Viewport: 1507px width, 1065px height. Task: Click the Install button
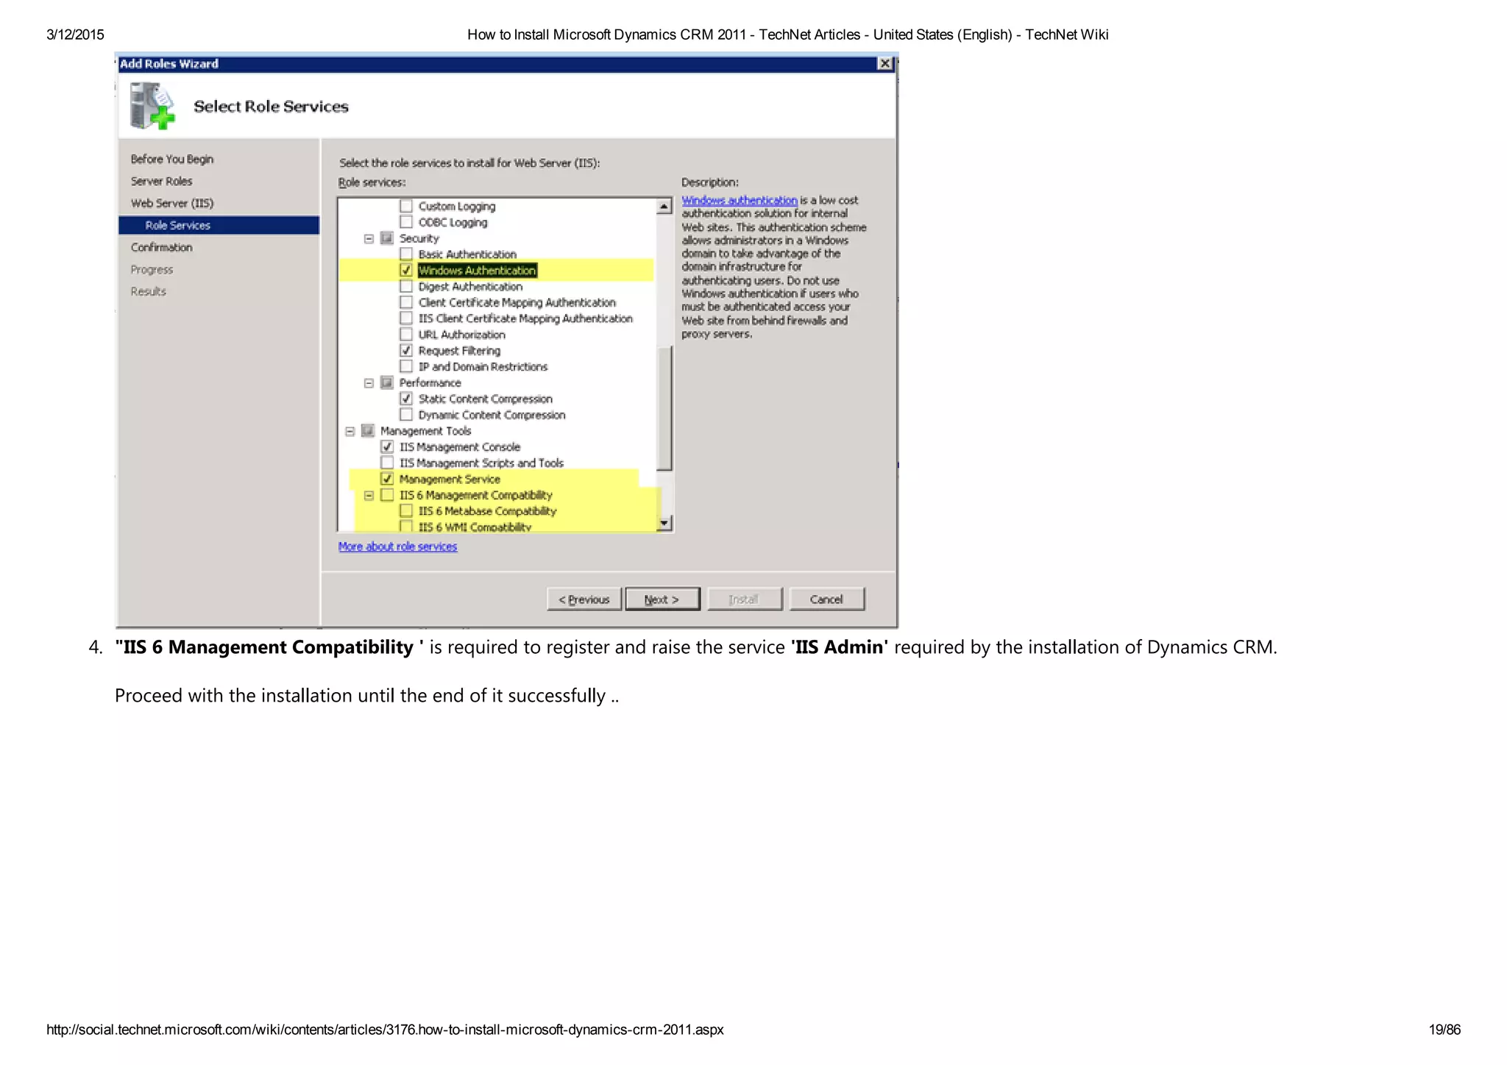coord(744,599)
